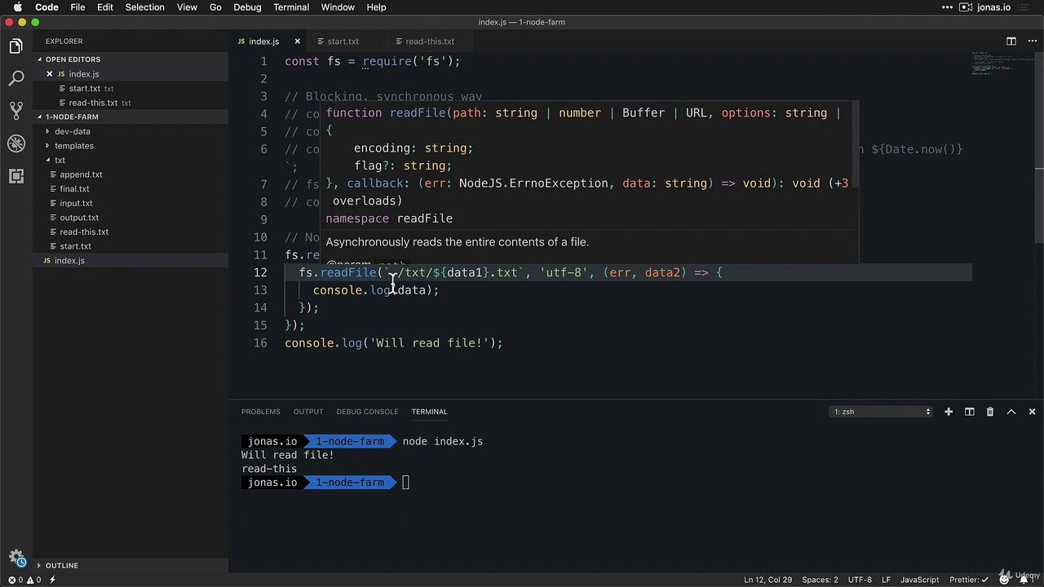The height and width of the screenshot is (587, 1044).
Task: Select the terminal 1: zsh dropdown
Action: 882,412
